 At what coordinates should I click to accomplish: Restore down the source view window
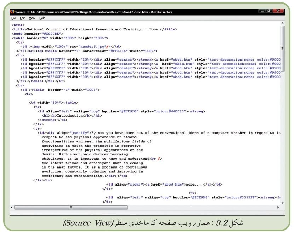tap(269, 11)
